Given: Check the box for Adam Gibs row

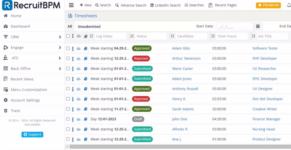Looking at the screenshot, I should (68, 48).
